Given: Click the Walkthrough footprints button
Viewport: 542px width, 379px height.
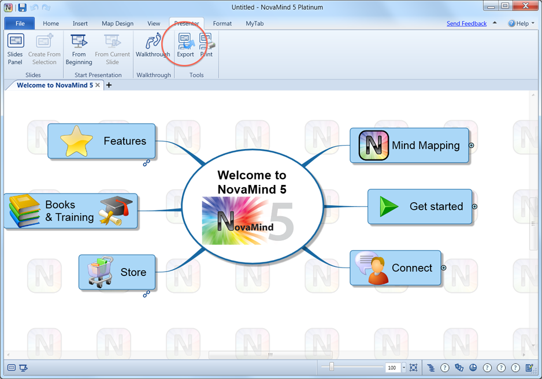Looking at the screenshot, I should pos(153,45).
